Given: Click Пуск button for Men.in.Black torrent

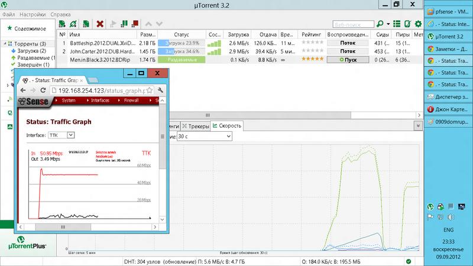Looking at the screenshot, I should click(x=348, y=60).
